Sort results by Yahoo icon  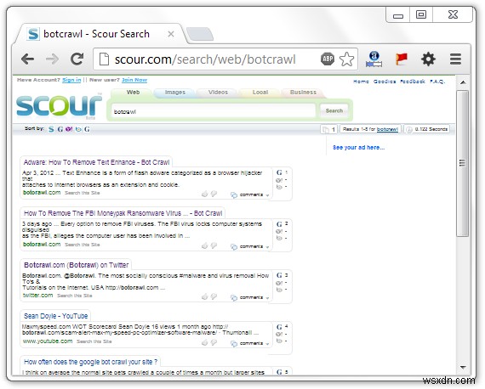69,129
